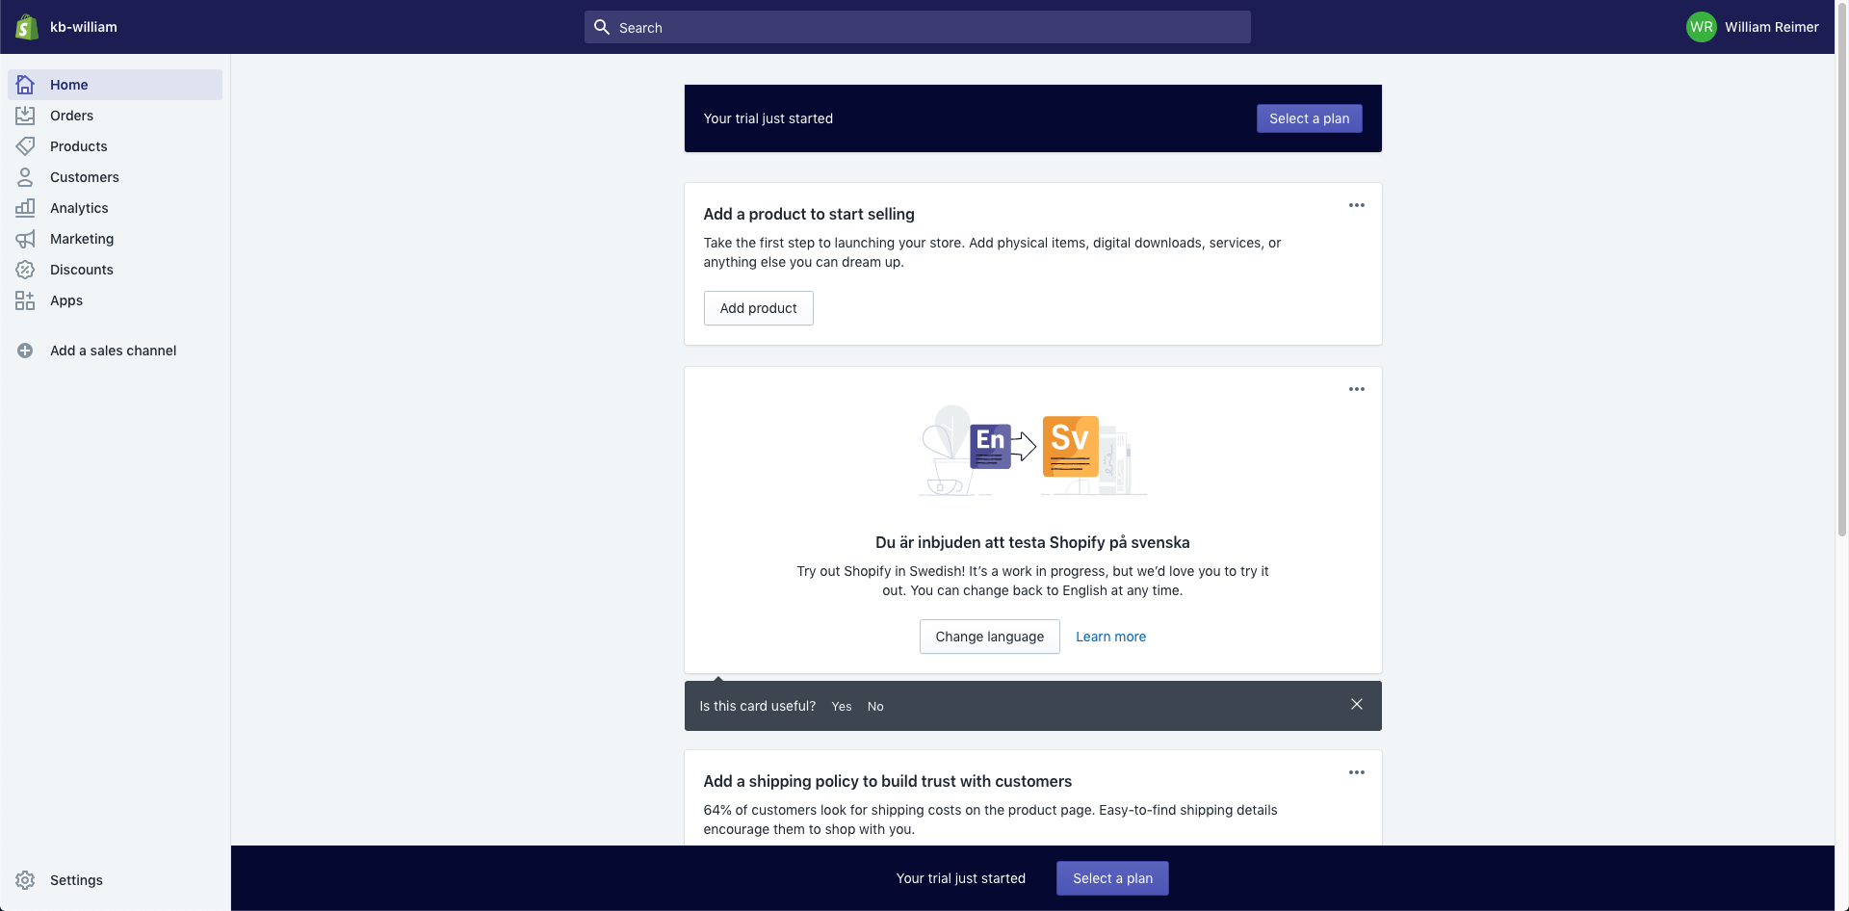
Task: Open Orders in the sidebar
Action: tap(115, 116)
